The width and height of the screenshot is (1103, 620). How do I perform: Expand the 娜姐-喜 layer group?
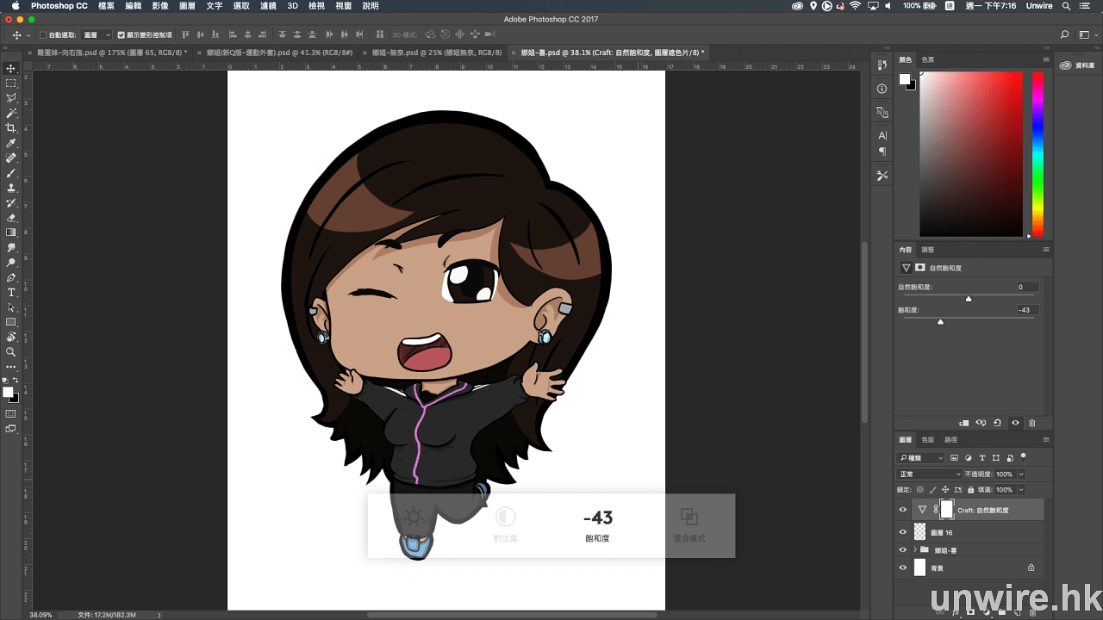point(914,550)
